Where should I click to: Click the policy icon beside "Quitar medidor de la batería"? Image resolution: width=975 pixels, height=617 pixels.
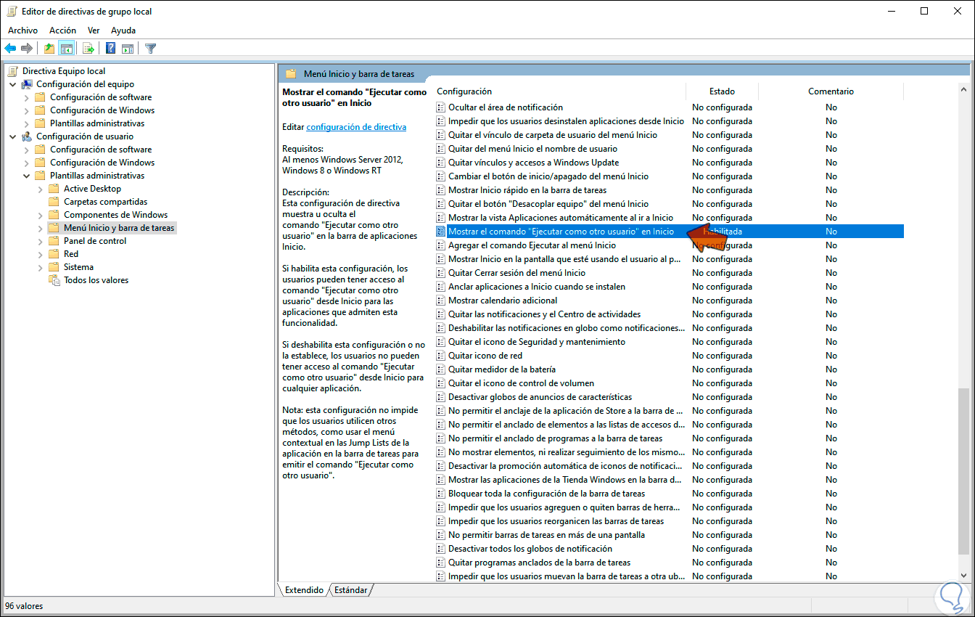(440, 369)
